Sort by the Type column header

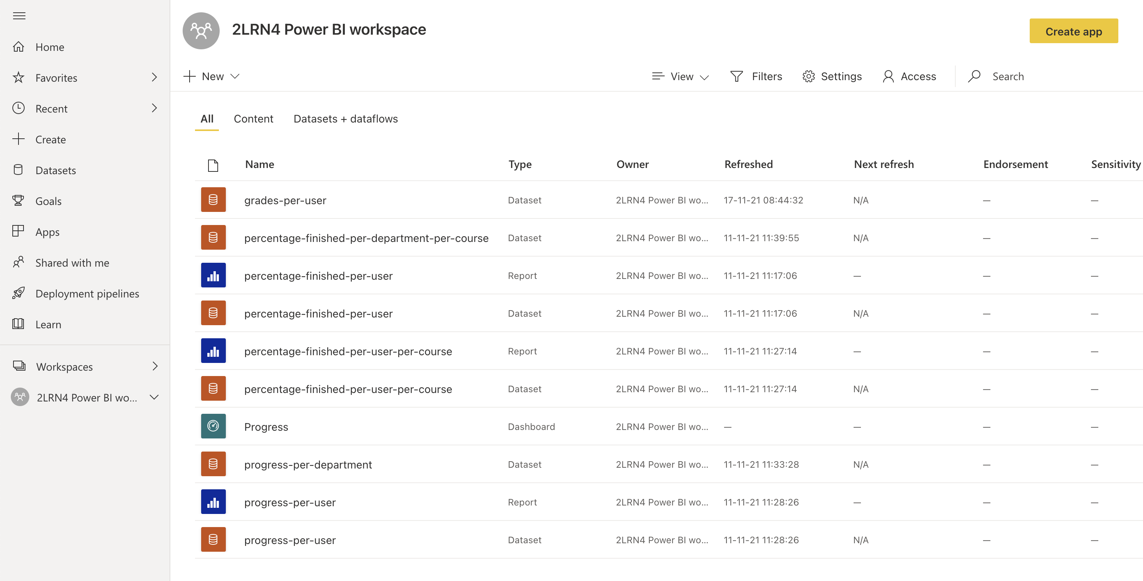tap(520, 165)
